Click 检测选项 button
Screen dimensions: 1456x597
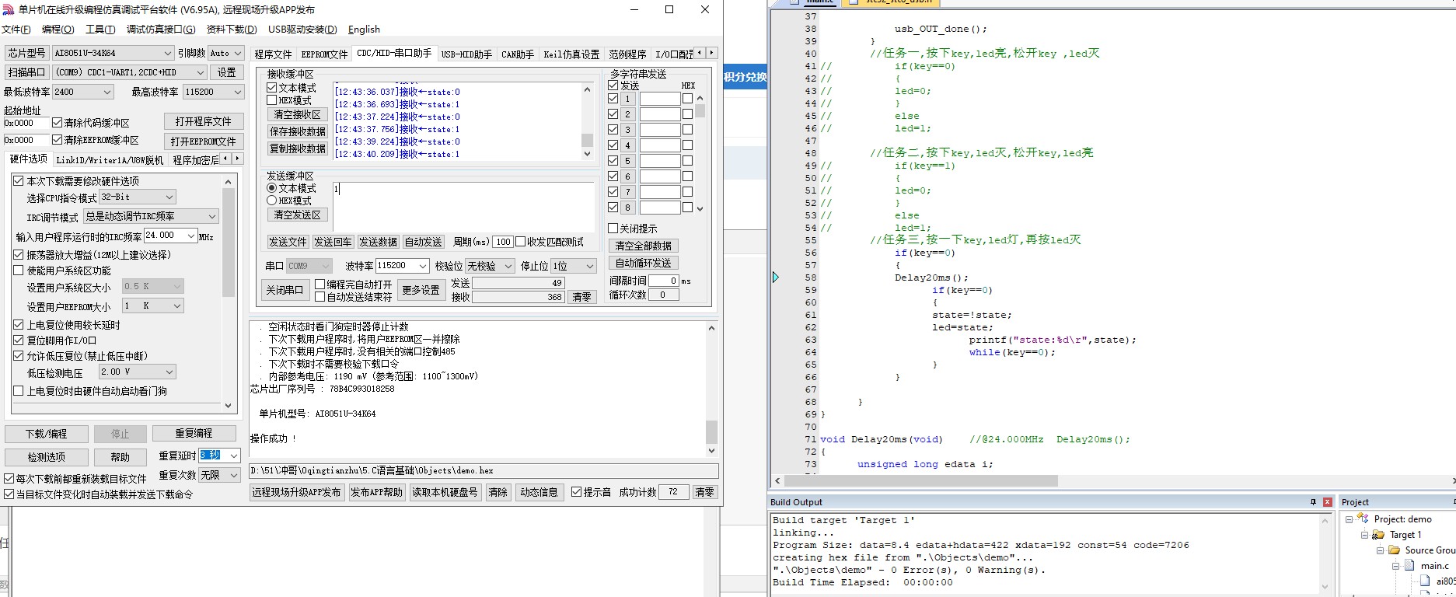pyautogui.click(x=46, y=457)
